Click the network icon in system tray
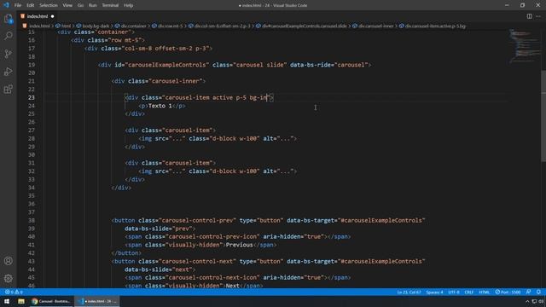The height and width of the screenshot is (307, 546). (x=535, y=301)
